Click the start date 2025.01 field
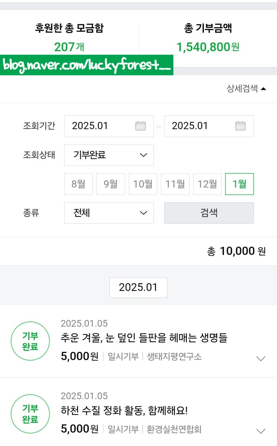Image resolution: width=277 pixels, height=446 pixels. pyautogui.click(x=97, y=126)
